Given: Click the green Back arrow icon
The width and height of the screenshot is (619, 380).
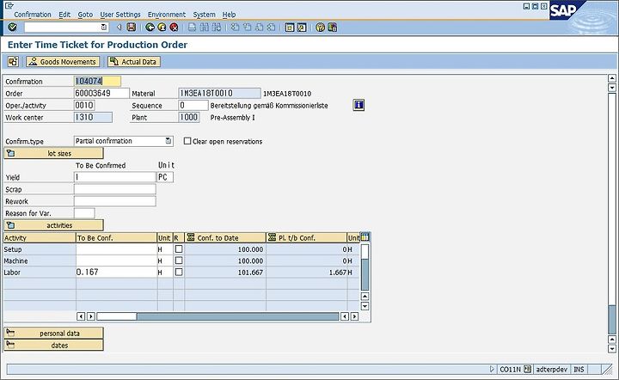Looking at the screenshot, I should pyautogui.click(x=150, y=28).
